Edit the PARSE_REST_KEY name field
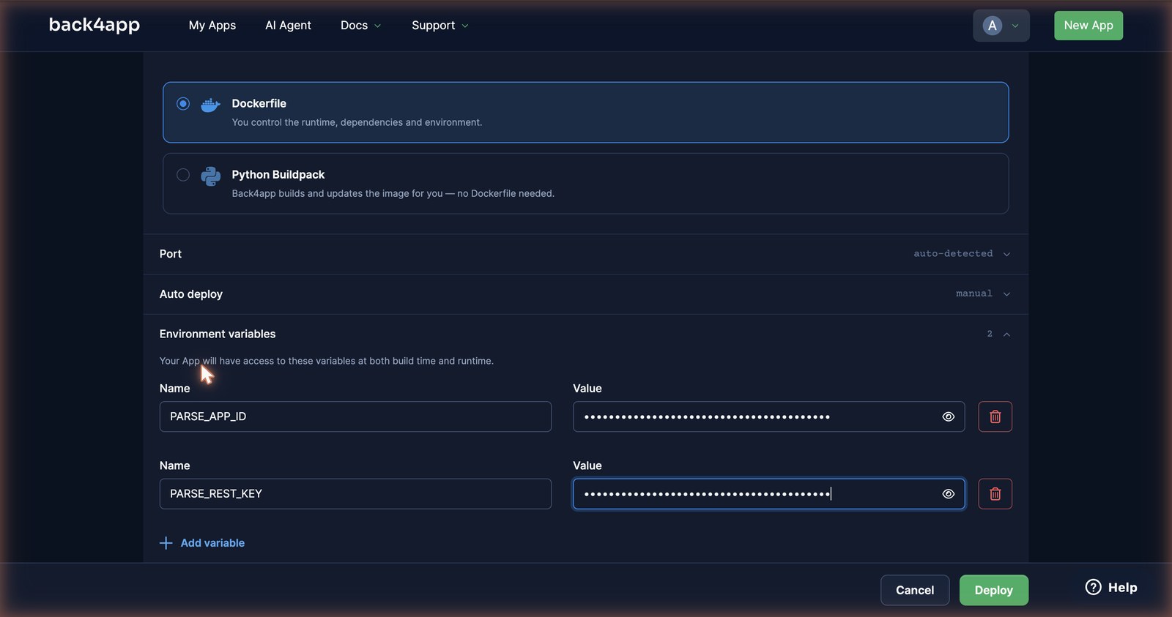1172x617 pixels. (x=355, y=494)
